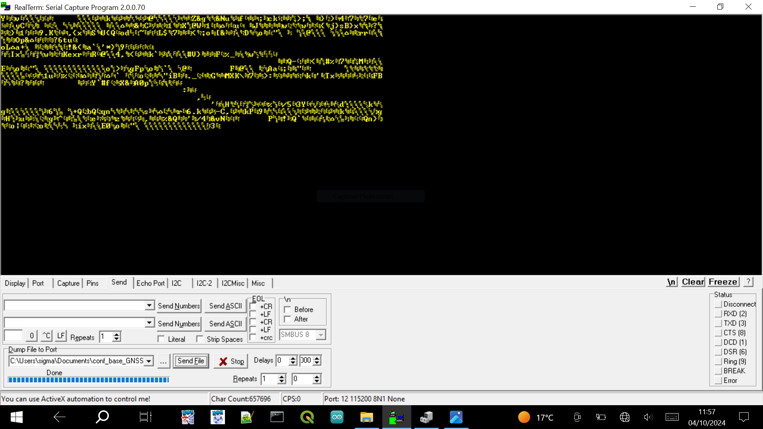The width and height of the screenshot is (763, 429).
Task: Expand the file path dropdown
Action: pos(148,361)
